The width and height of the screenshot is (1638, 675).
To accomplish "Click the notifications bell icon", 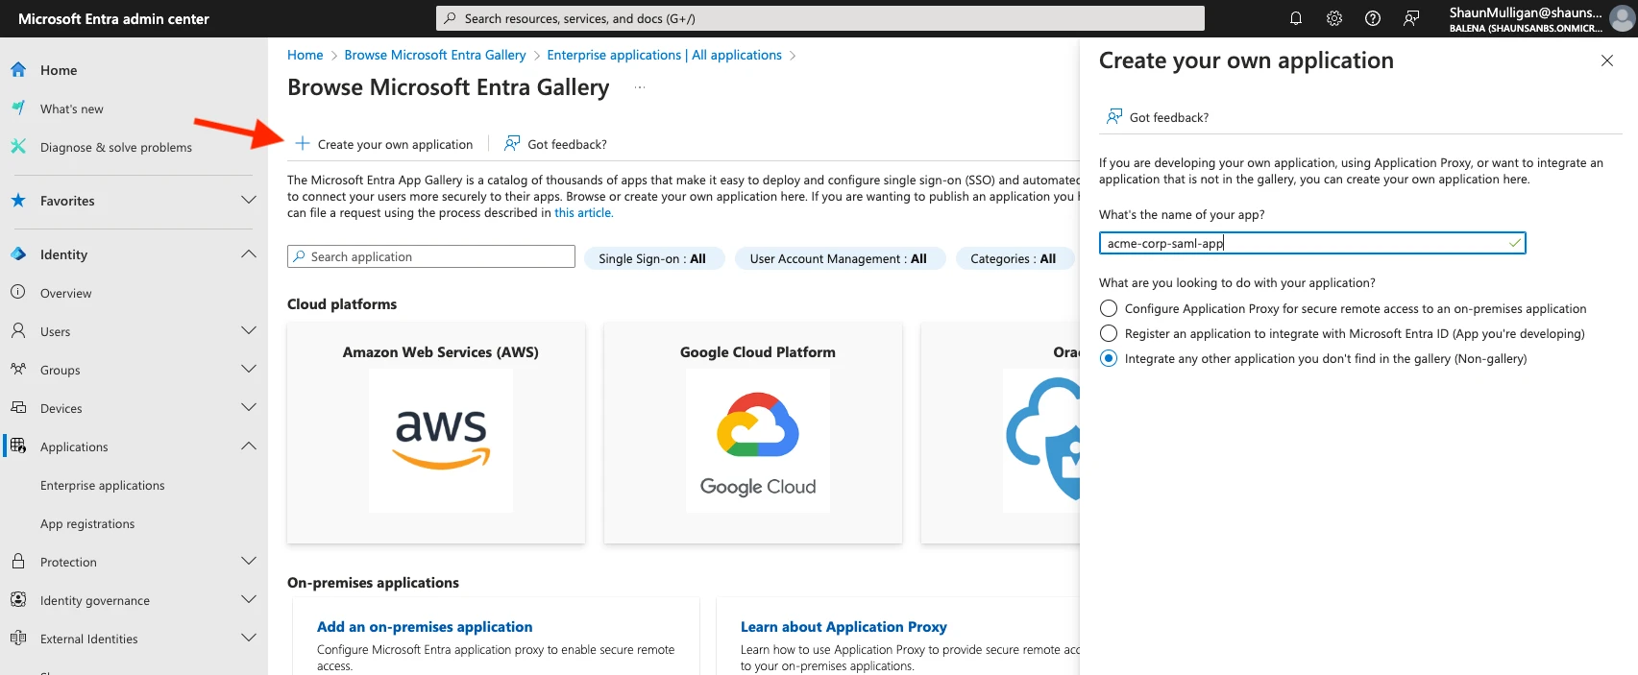I will (x=1295, y=18).
